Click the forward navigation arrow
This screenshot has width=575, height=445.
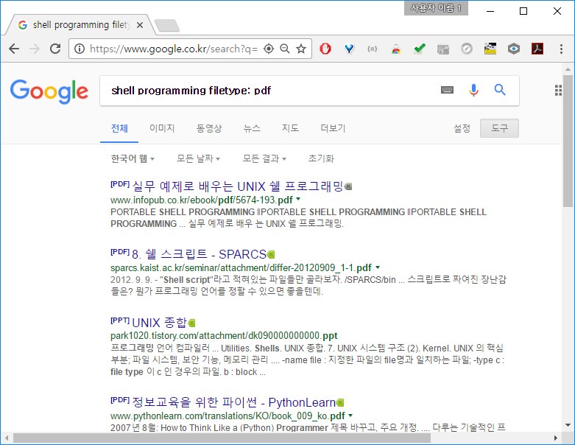(x=35, y=49)
